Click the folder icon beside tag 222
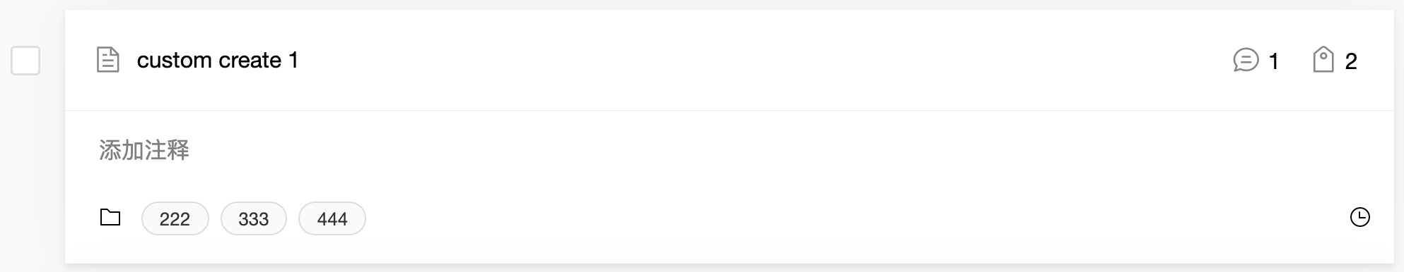 click(x=110, y=217)
